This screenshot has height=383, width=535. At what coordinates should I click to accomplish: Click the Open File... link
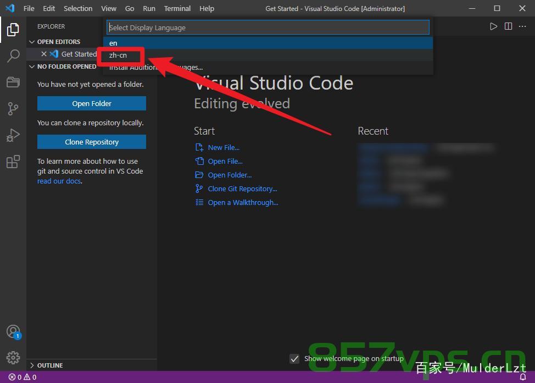point(225,161)
